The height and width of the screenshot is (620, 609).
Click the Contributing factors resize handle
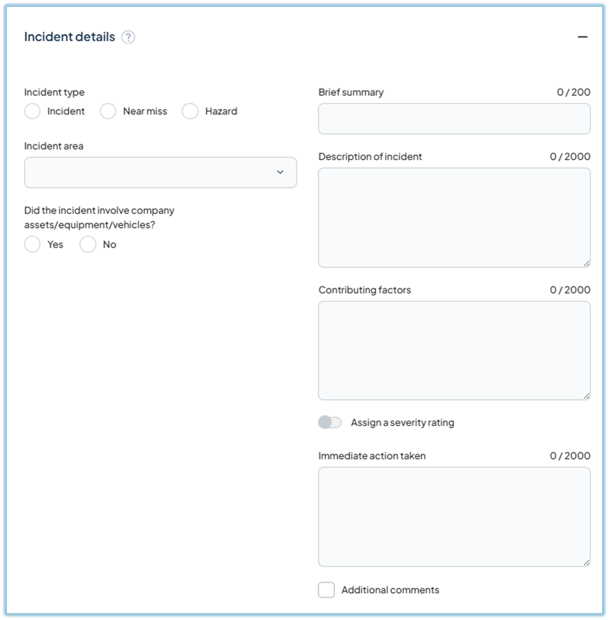pyautogui.click(x=586, y=397)
